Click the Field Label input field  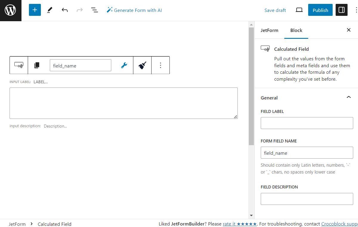[307, 123]
